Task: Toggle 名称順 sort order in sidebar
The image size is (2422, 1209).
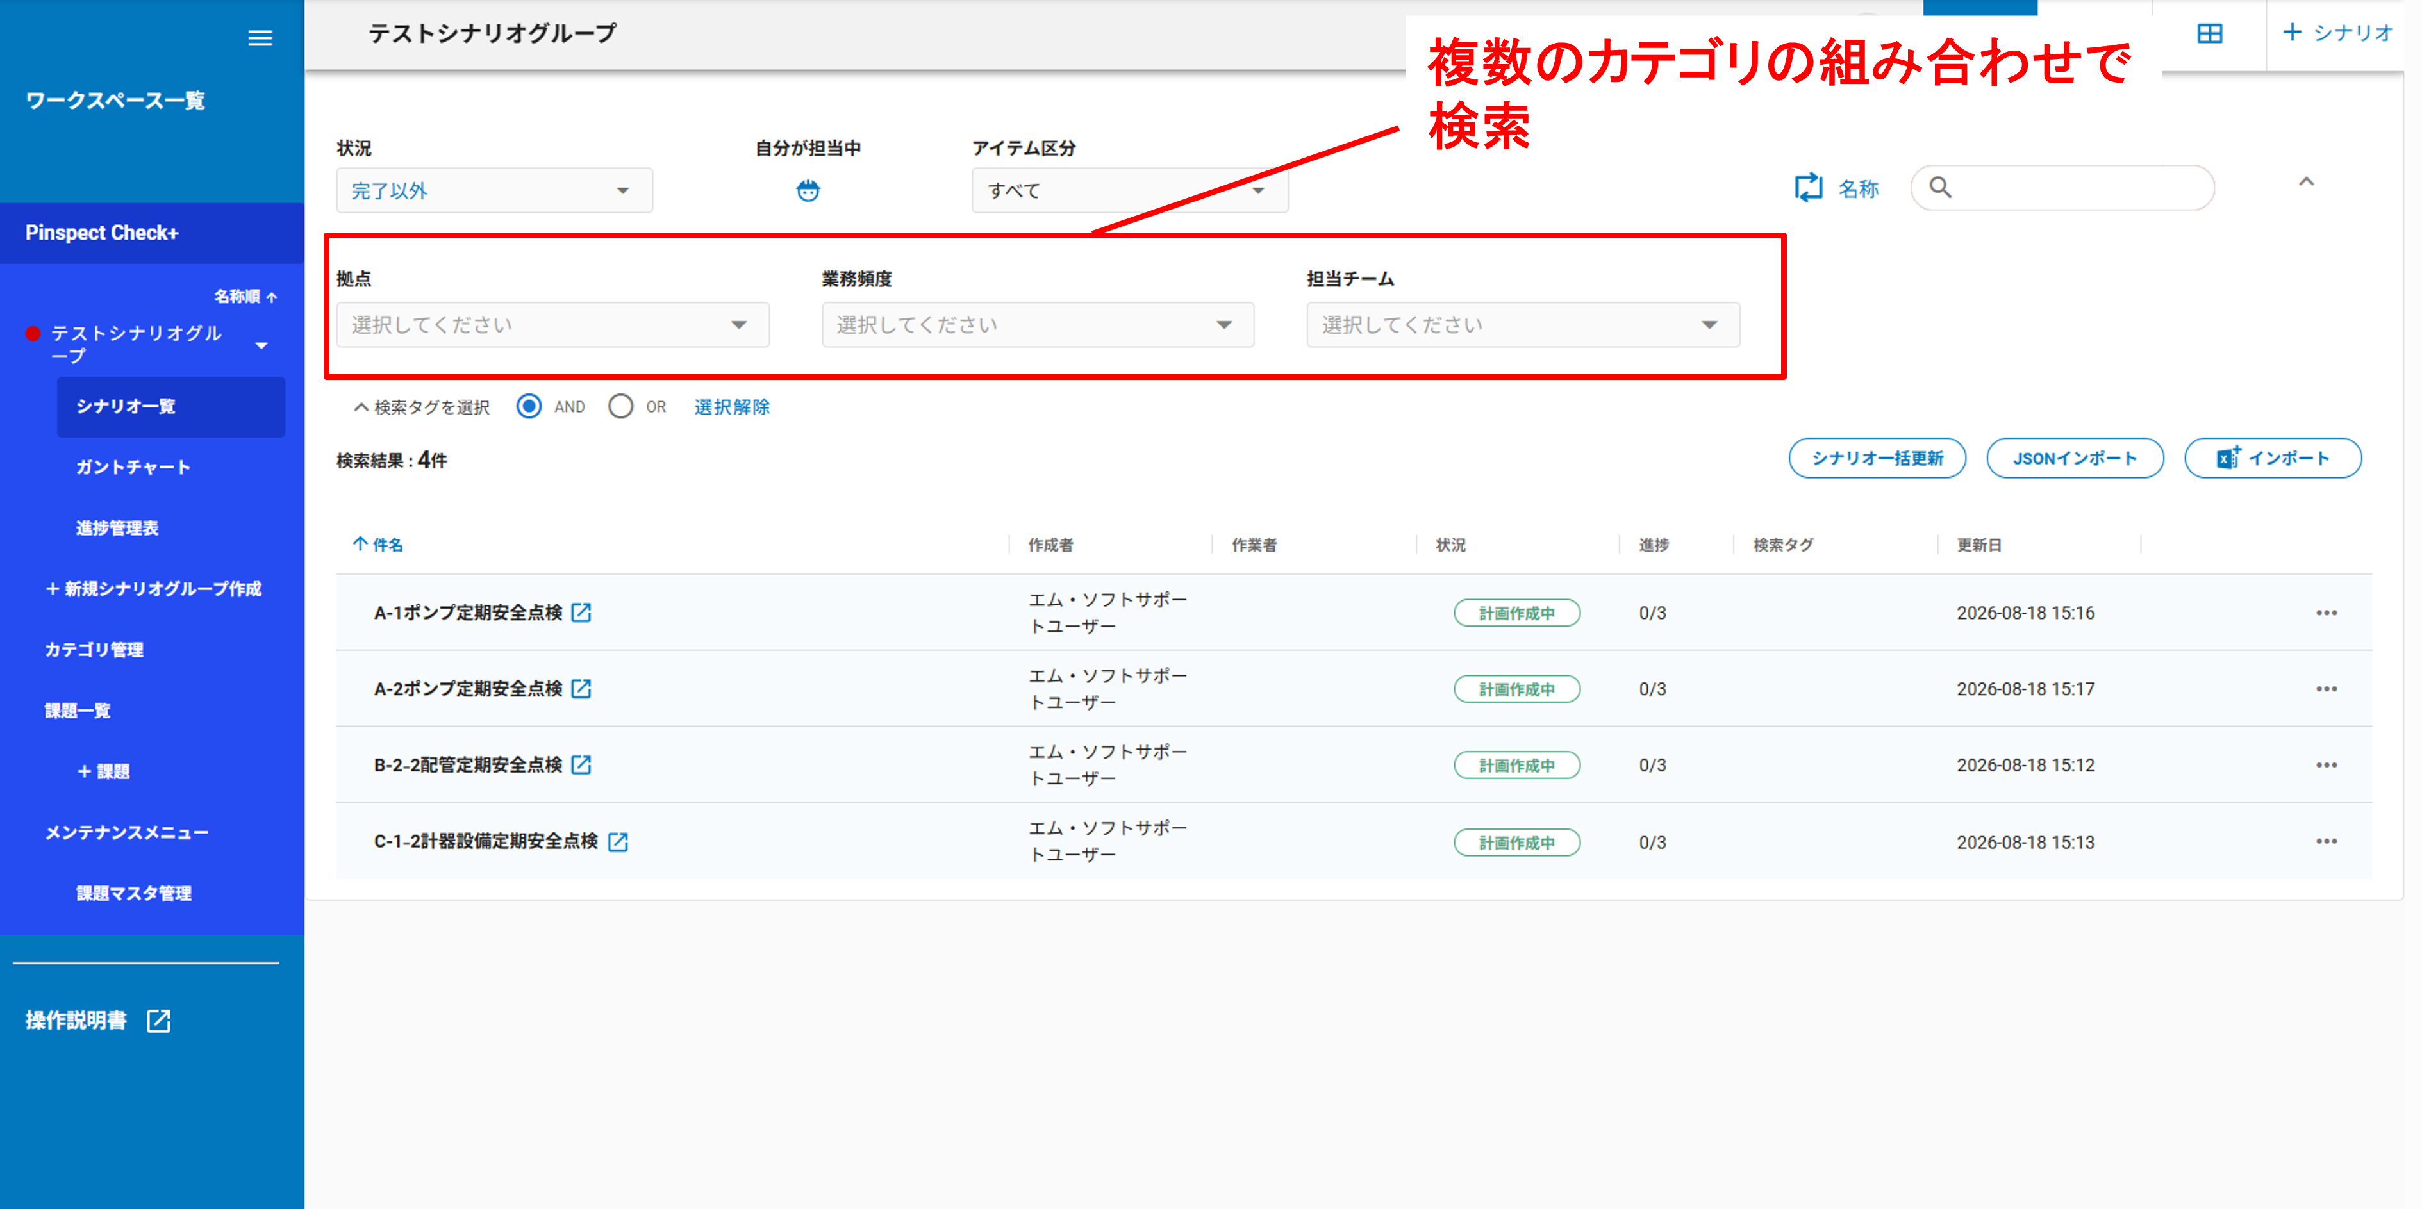Action: pyautogui.click(x=245, y=297)
